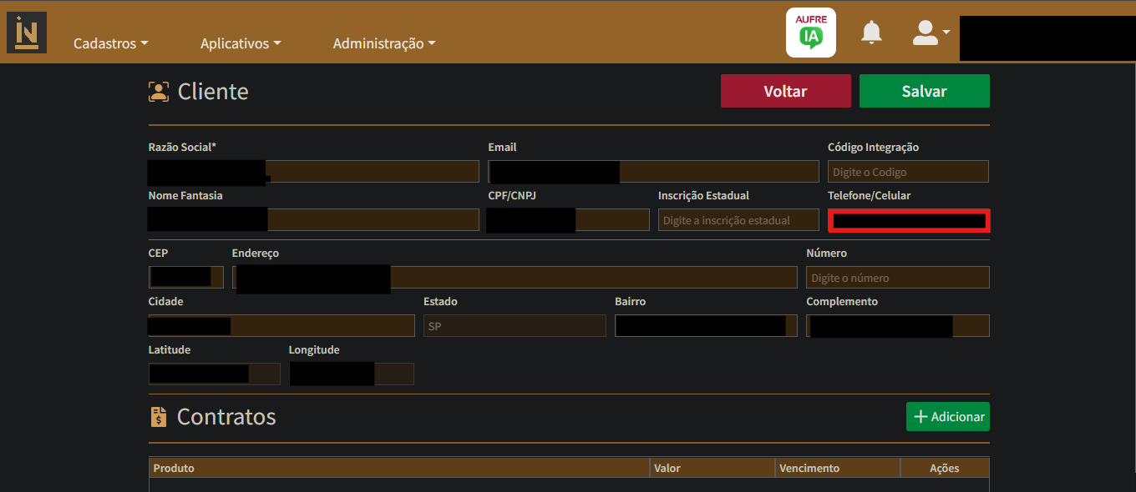Click the Vencimento column header
1136x492 pixels.
point(837,468)
